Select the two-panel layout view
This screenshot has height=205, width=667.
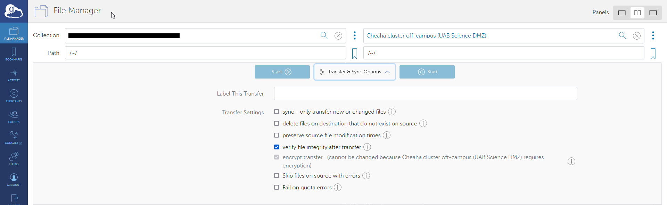pyautogui.click(x=637, y=13)
